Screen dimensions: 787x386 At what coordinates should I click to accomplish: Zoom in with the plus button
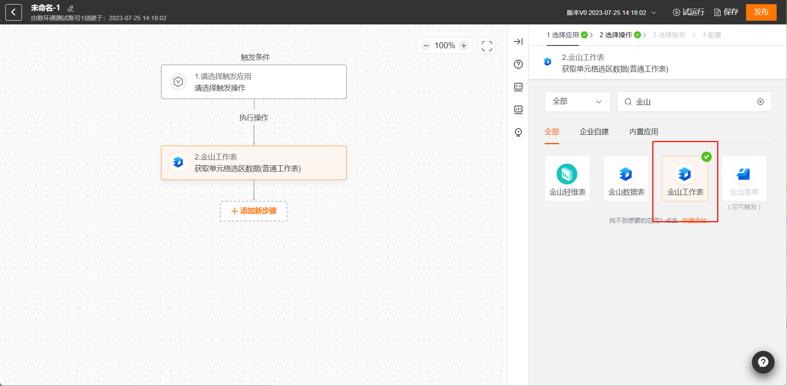(464, 45)
